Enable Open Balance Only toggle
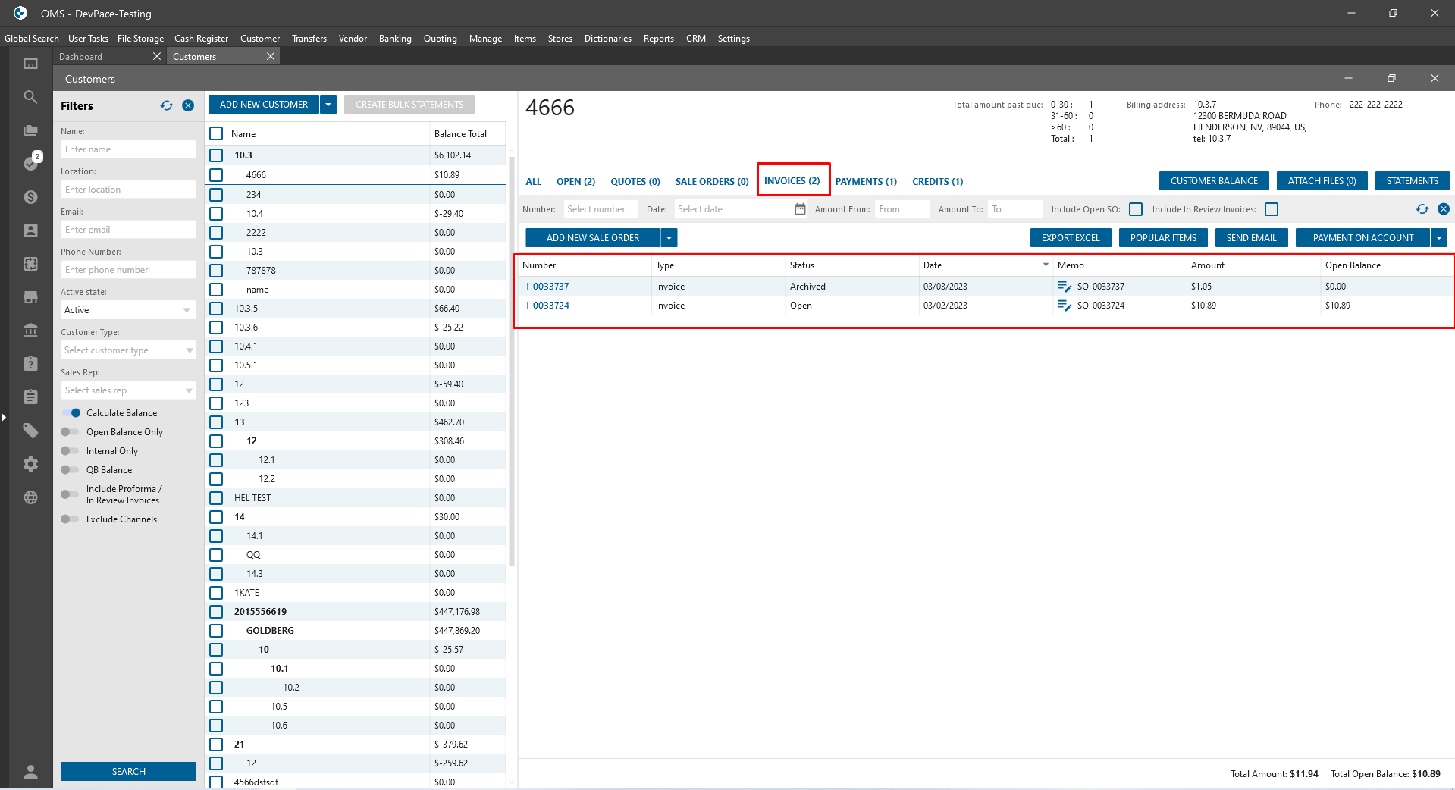Screen dimensions: 1455x790 [71, 432]
